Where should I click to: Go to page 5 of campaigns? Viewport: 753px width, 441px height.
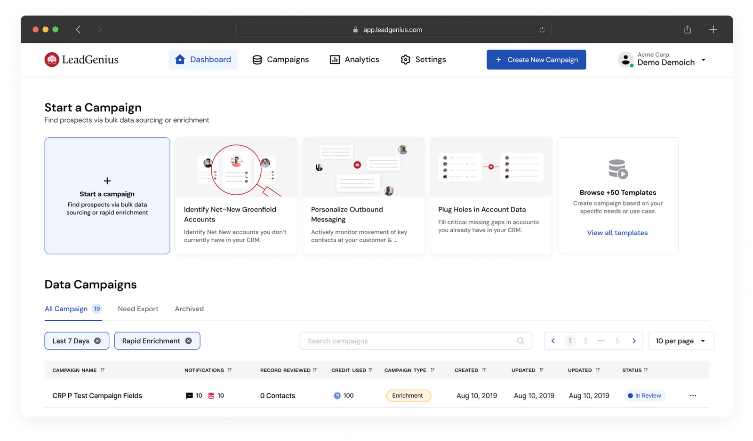pos(617,340)
